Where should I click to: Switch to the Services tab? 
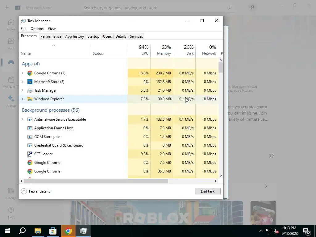[136, 36]
